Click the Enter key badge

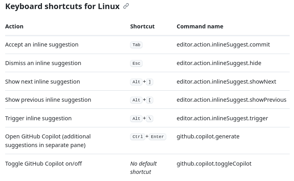(x=157, y=137)
